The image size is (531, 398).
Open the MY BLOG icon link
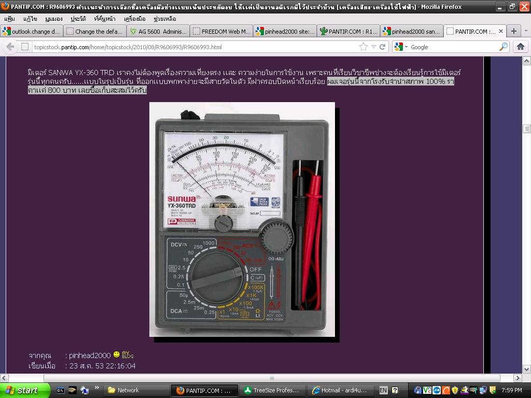tap(128, 354)
